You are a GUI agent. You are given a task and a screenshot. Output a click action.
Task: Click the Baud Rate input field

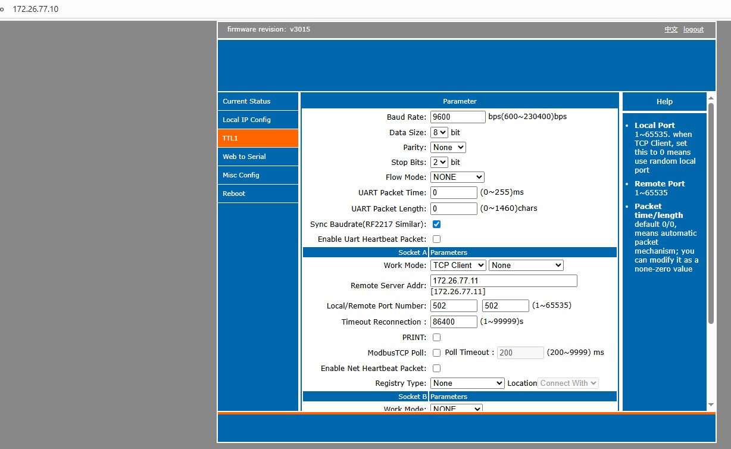(x=458, y=117)
